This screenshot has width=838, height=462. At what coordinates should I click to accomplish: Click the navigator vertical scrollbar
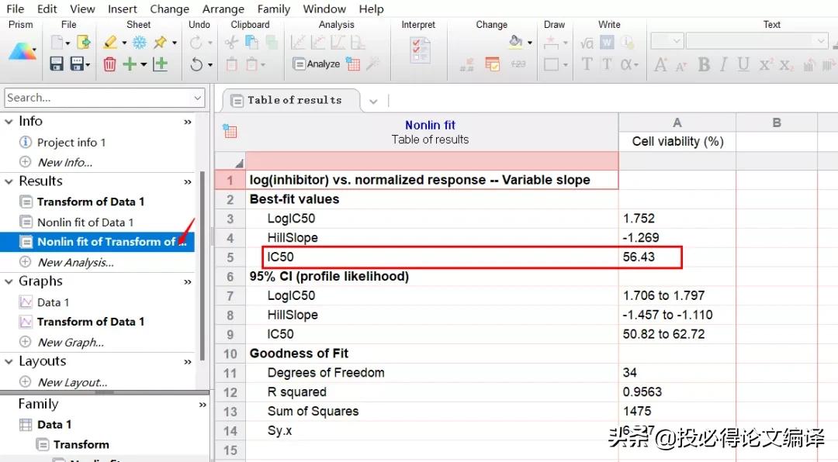click(203, 266)
